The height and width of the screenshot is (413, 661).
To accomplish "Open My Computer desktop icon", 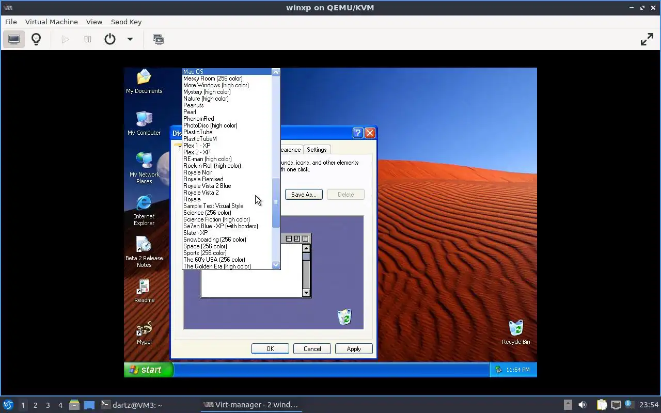I will coord(144,123).
